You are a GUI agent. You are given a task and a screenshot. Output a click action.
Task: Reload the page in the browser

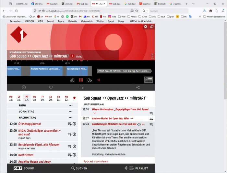[x=16, y=11]
